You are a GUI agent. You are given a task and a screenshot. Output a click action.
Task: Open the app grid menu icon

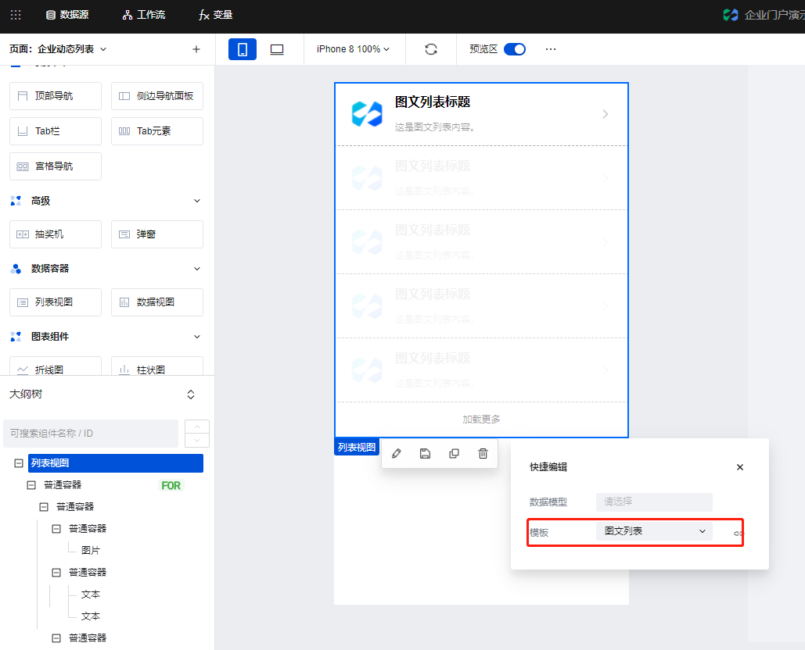[x=16, y=15]
